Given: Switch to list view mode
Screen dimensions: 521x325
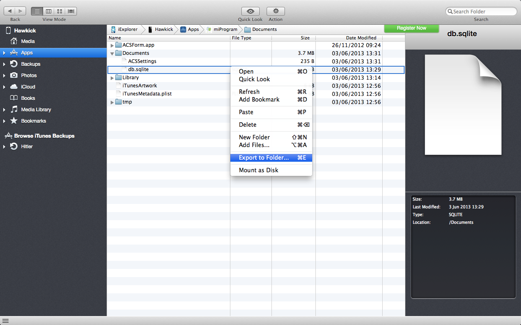Looking at the screenshot, I should click(37, 11).
